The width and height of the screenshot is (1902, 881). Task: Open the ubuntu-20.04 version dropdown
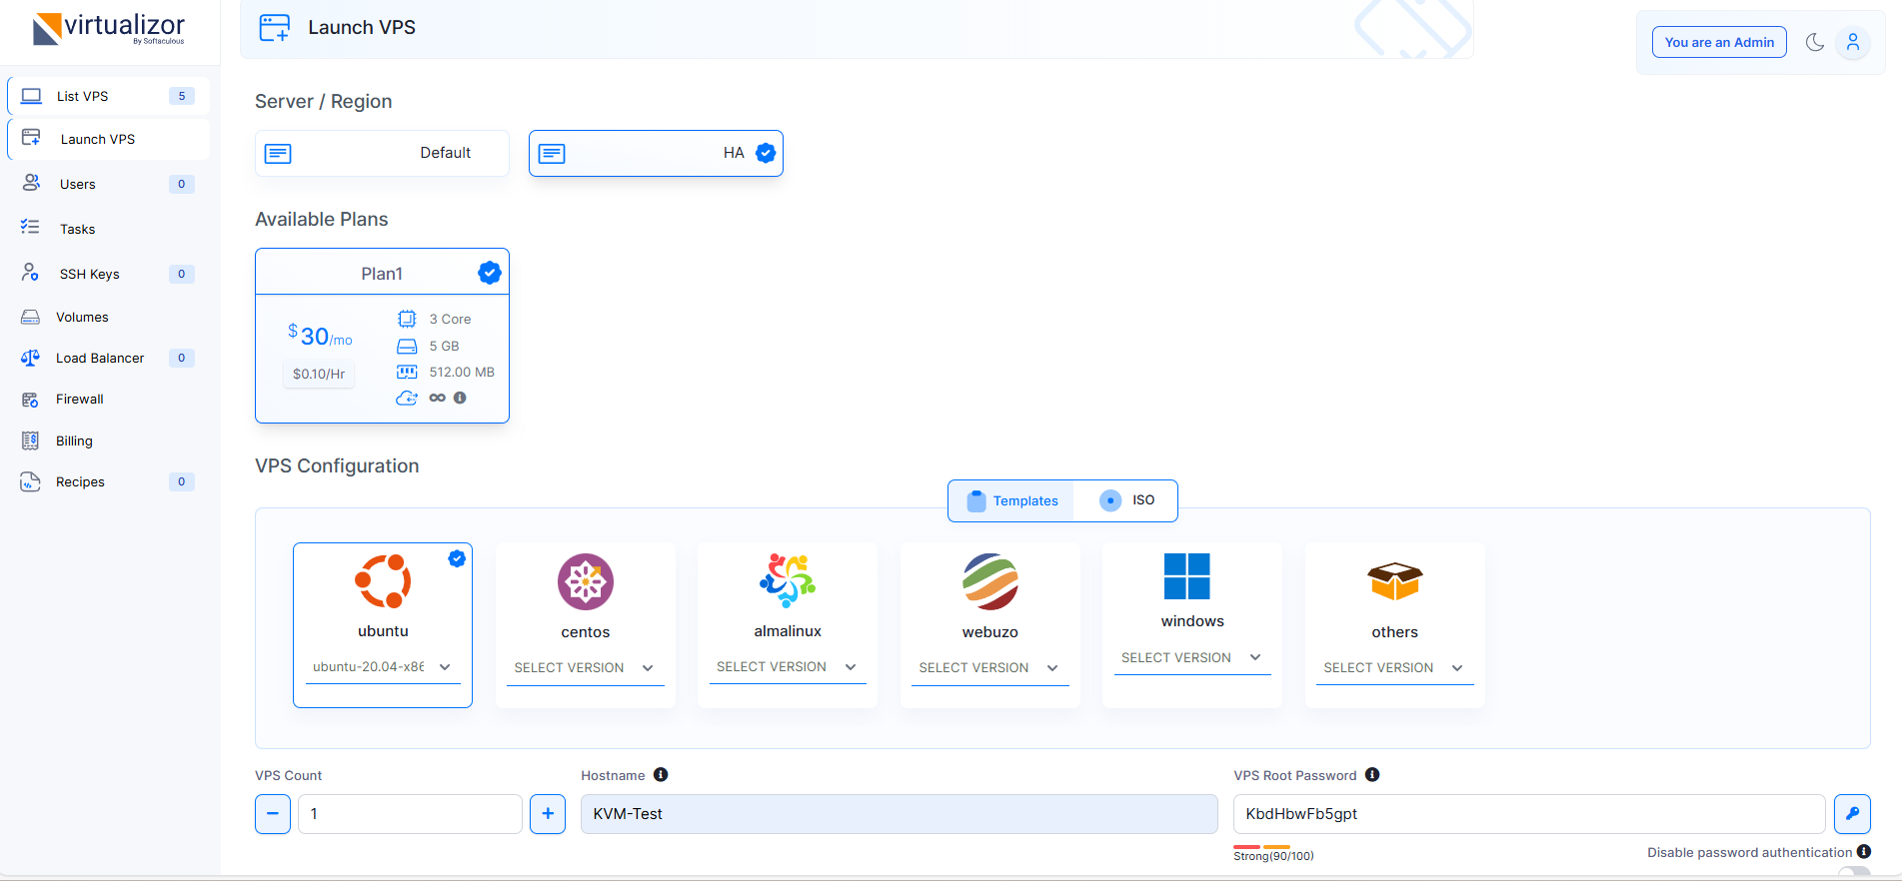coord(383,666)
